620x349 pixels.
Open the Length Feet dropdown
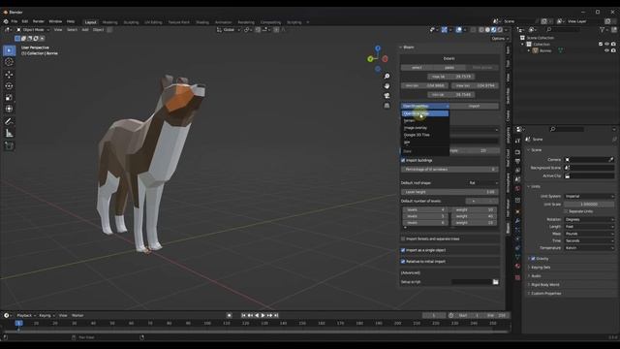(589, 227)
